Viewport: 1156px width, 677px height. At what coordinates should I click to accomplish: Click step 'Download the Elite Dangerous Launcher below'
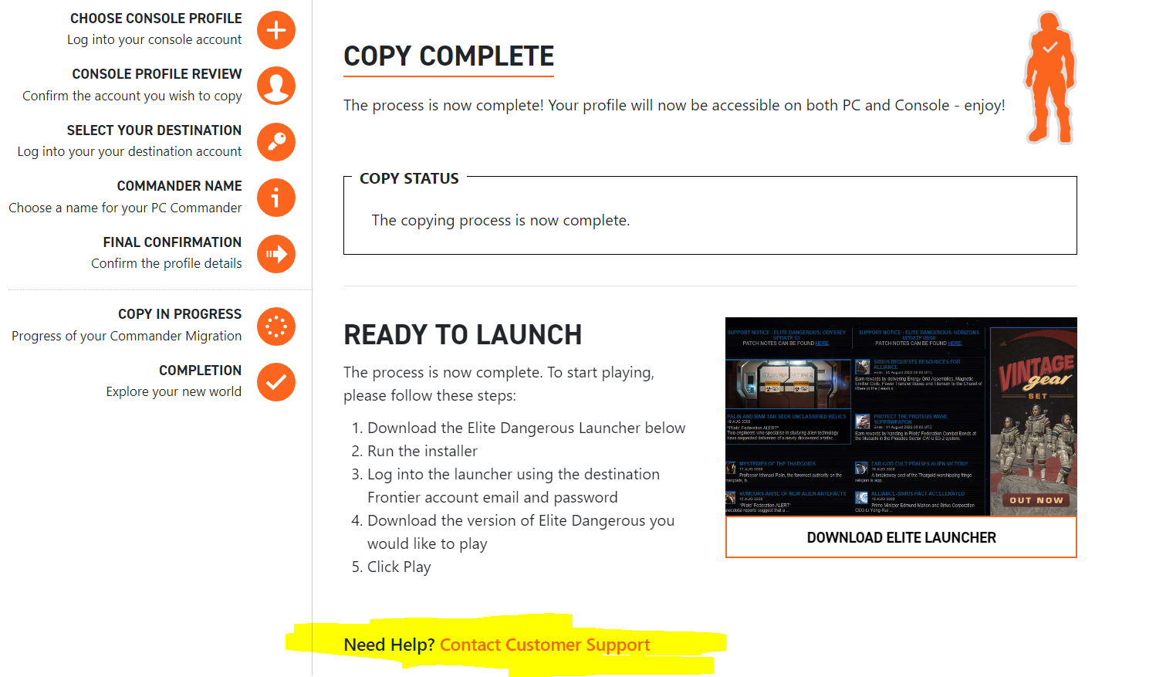(526, 428)
